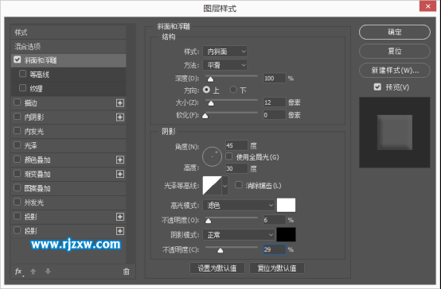Select the 上 direction radio button

point(206,90)
